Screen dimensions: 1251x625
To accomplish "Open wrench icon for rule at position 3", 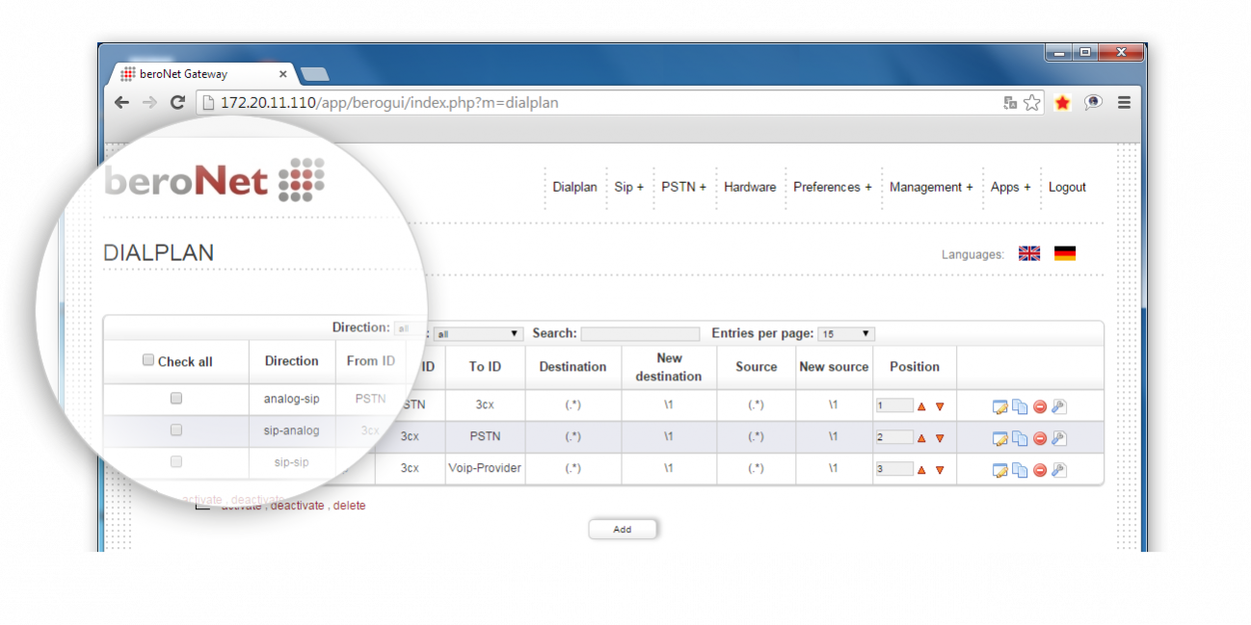I will click(x=1058, y=470).
